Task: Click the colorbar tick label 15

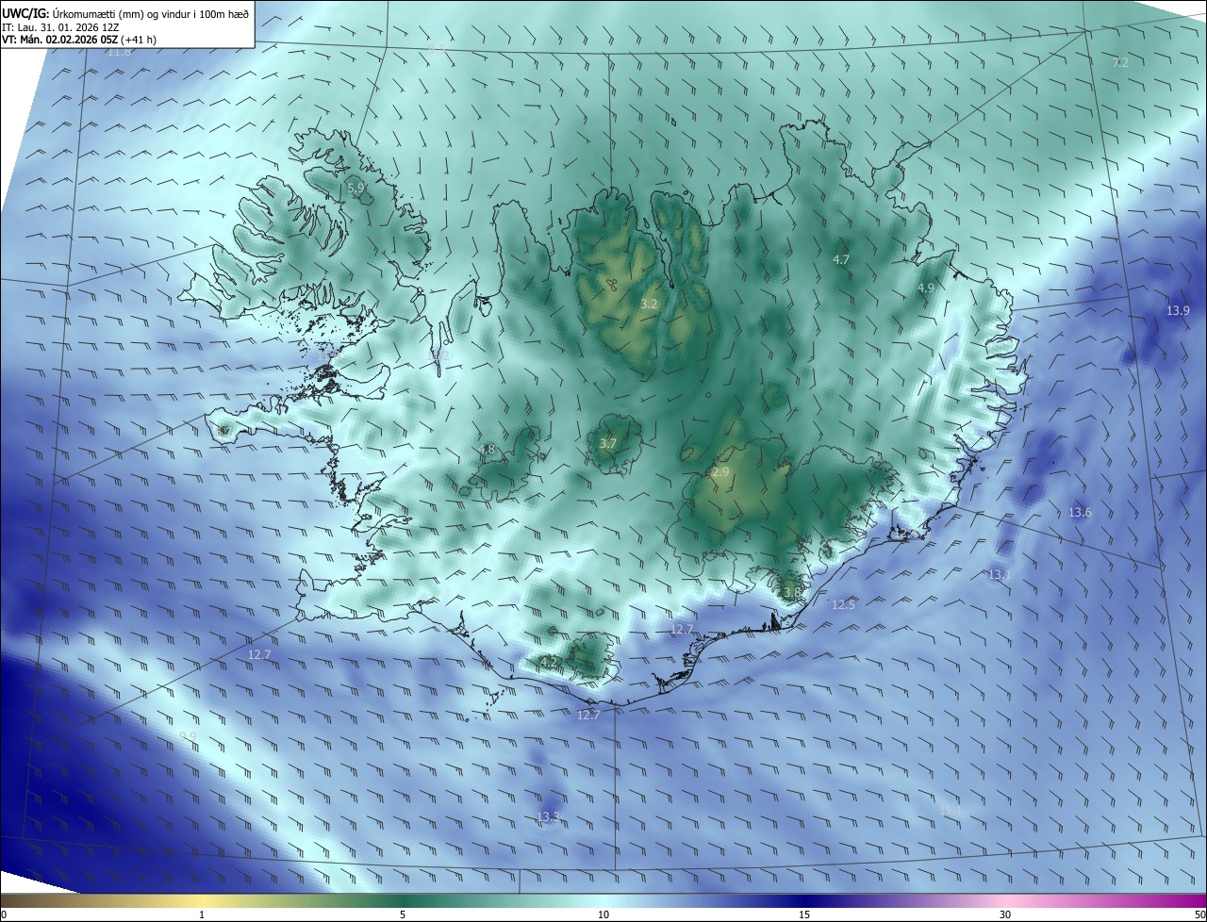Action: (804, 914)
